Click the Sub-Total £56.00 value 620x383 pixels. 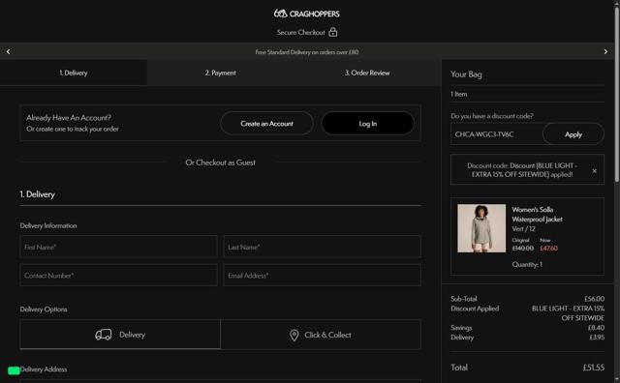[x=594, y=299]
